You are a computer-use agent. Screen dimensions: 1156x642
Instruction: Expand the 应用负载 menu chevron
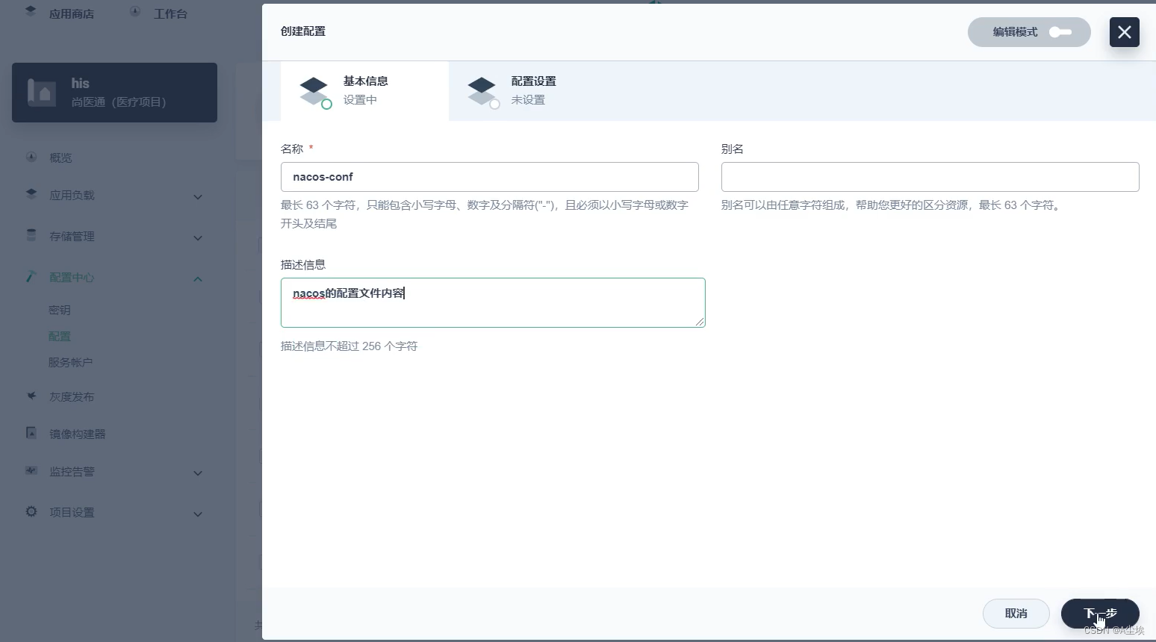(198, 197)
